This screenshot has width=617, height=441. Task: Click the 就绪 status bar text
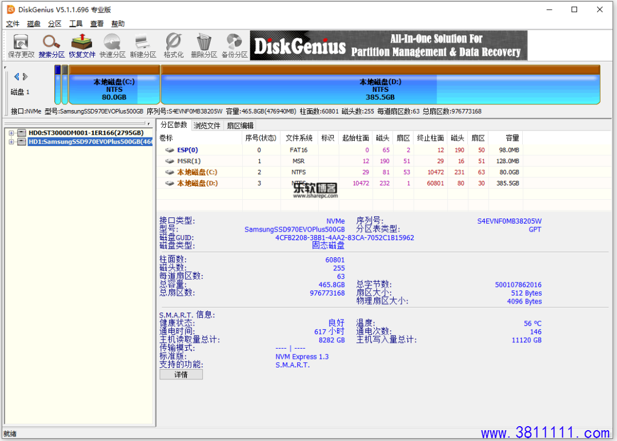point(10,434)
